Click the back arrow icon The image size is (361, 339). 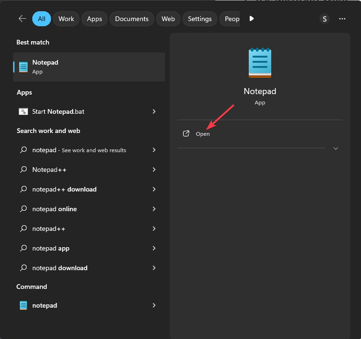point(22,19)
